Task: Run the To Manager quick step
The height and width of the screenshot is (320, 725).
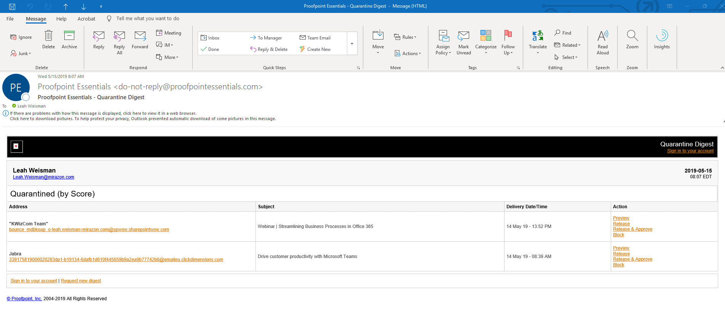Action: coord(266,38)
